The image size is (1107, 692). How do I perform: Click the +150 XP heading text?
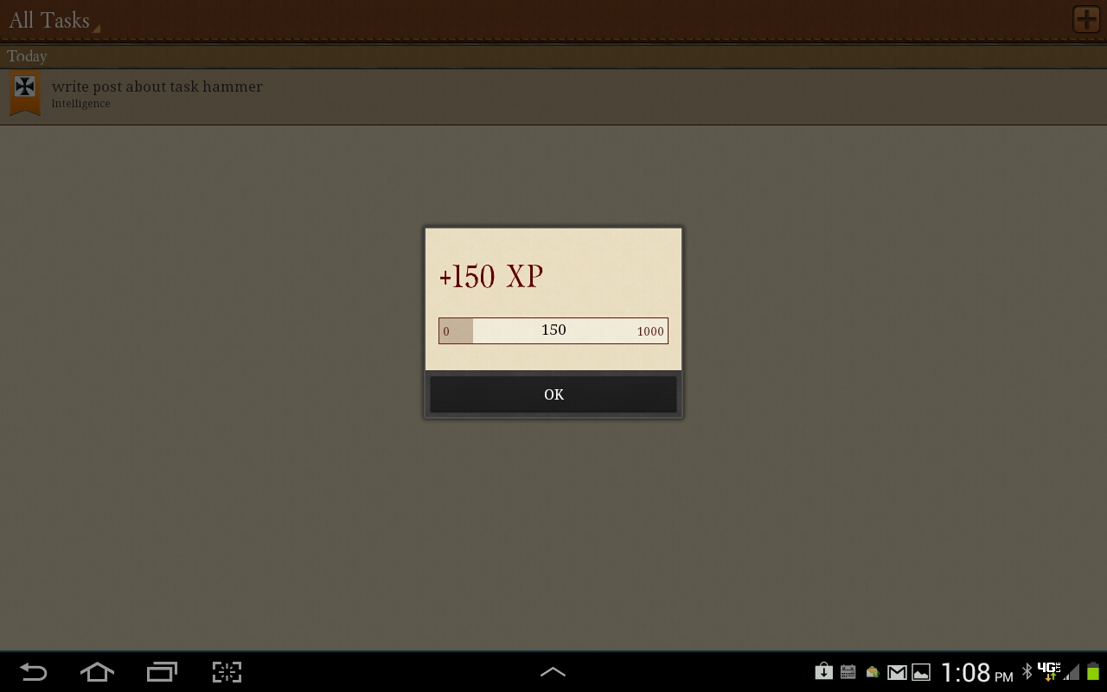pyautogui.click(x=491, y=276)
